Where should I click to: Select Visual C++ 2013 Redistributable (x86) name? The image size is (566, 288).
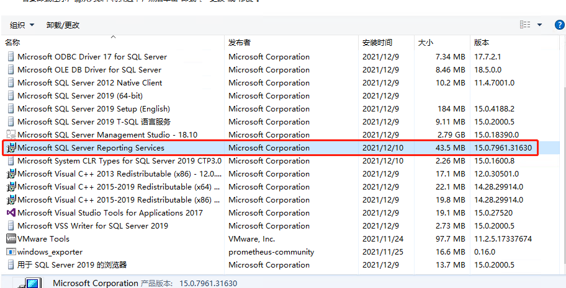pyautogui.click(x=120, y=174)
